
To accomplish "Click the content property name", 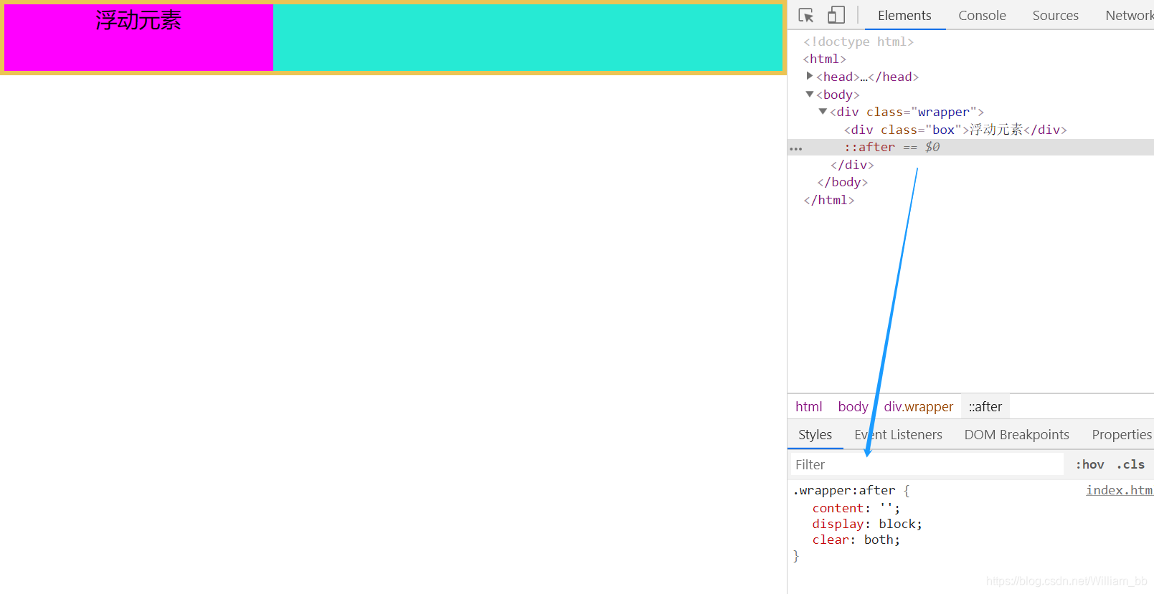I will click(x=838, y=508).
